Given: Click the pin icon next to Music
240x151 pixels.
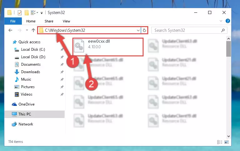Looking at the screenshot, I should tap(62, 79).
